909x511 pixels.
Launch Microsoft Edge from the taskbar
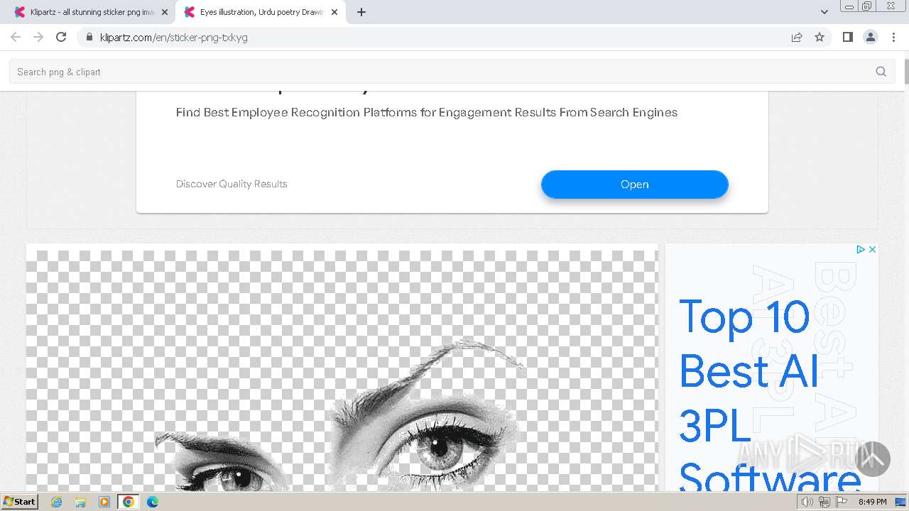coord(153,502)
